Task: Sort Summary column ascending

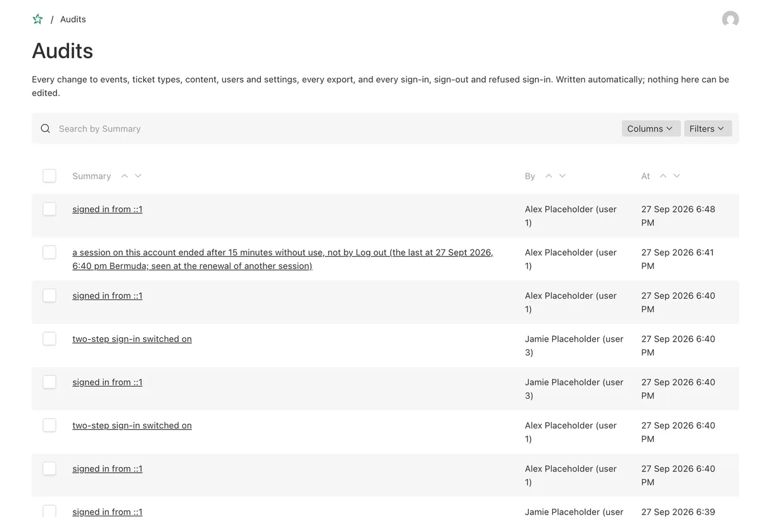Action: click(125, 176)
